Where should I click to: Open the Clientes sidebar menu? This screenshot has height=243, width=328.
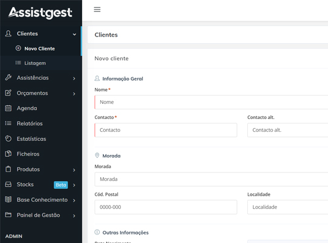[x=41, y=33]
